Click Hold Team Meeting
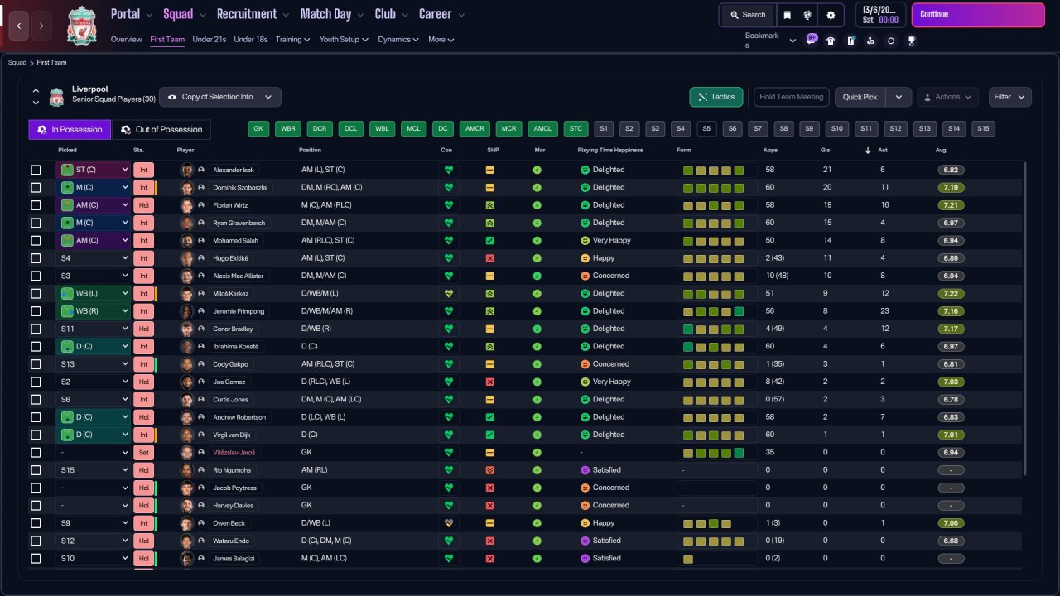Viewport: 1060px width, 596px height. click(x=791, y=97)
